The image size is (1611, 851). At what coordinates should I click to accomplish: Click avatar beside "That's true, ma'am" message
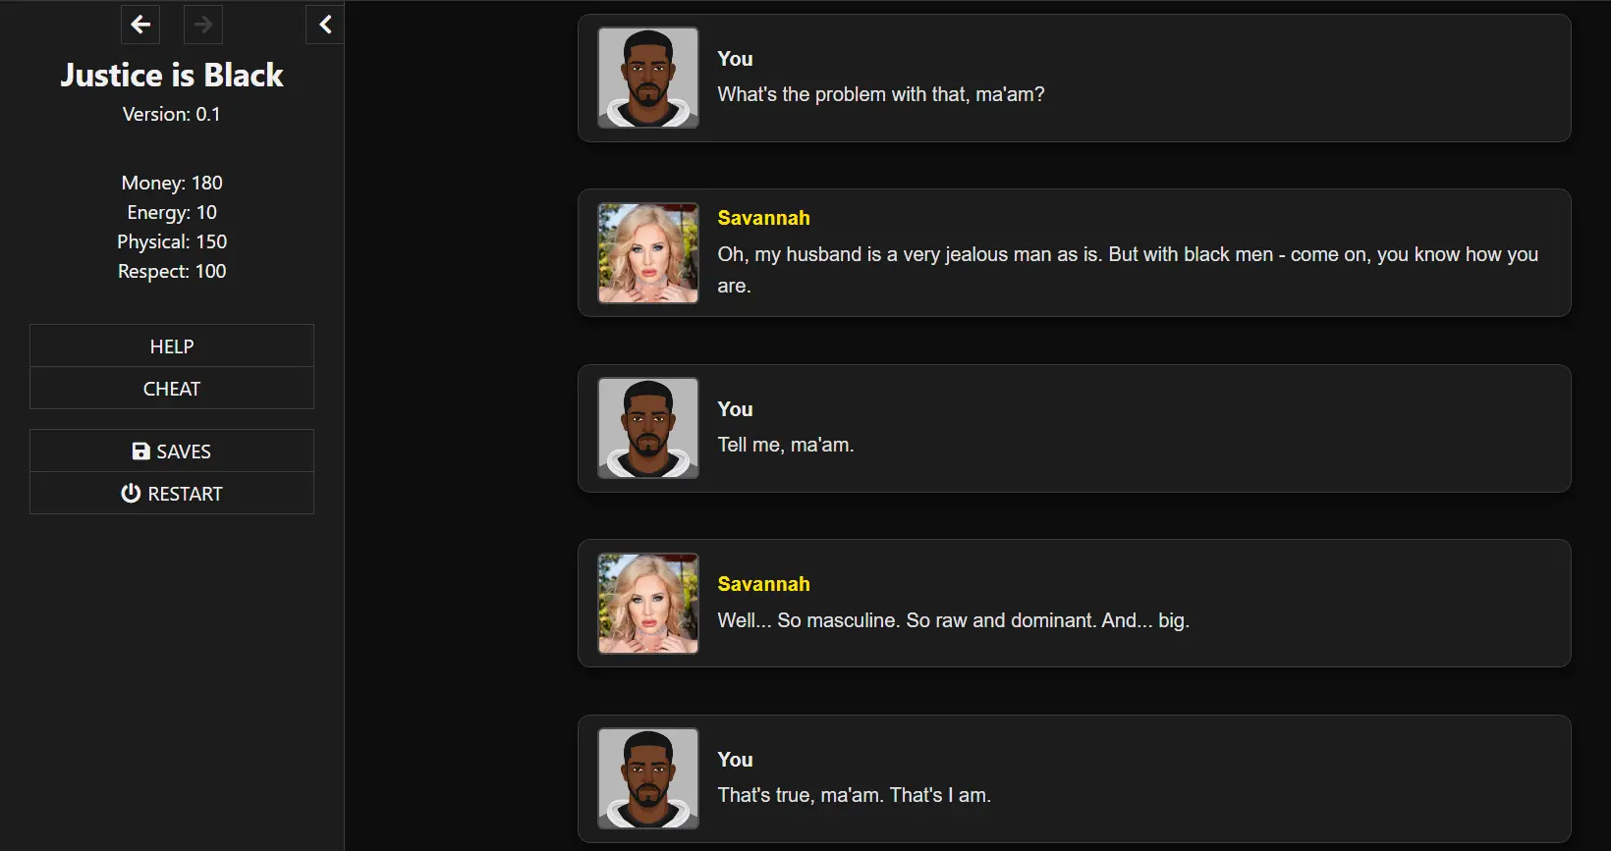[648, 778]
